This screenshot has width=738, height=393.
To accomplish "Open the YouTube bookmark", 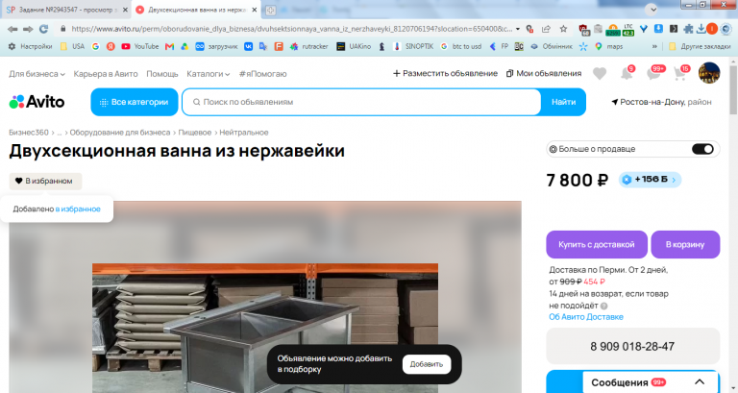I will 139,46.
